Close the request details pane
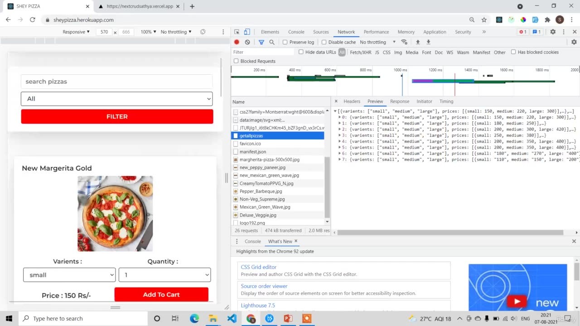The width and height of the screenshot is (580, 326). pyautogui.click(x=336, y=101)
